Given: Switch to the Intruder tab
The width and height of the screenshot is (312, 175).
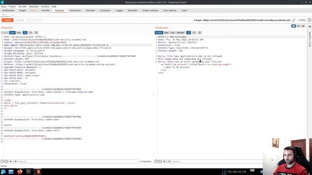Looking at the screenshot, I should click(x=46, y=10).
